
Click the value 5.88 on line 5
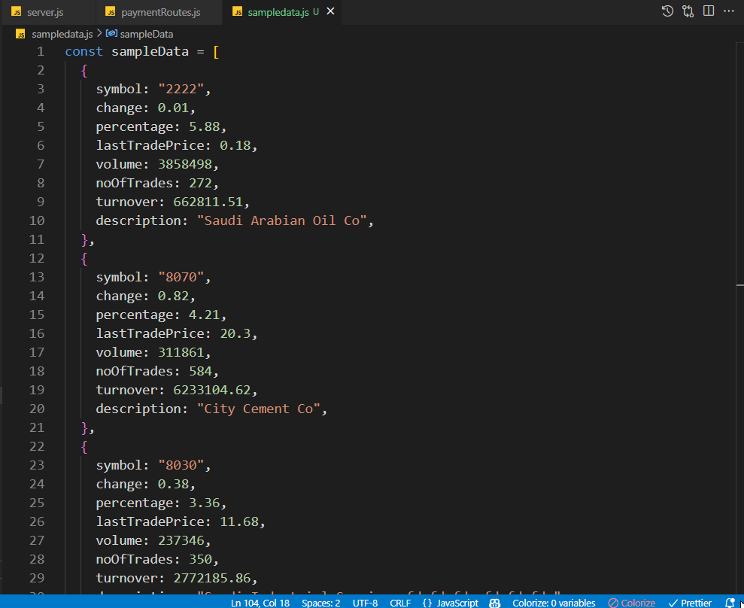point(204,126)
